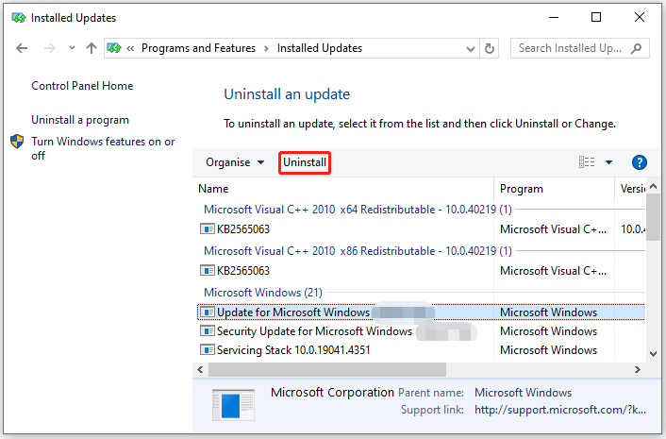Collapse the Microsoft Windows (21) group
Viewport: 666px width, 439px height.
(263, 293)
